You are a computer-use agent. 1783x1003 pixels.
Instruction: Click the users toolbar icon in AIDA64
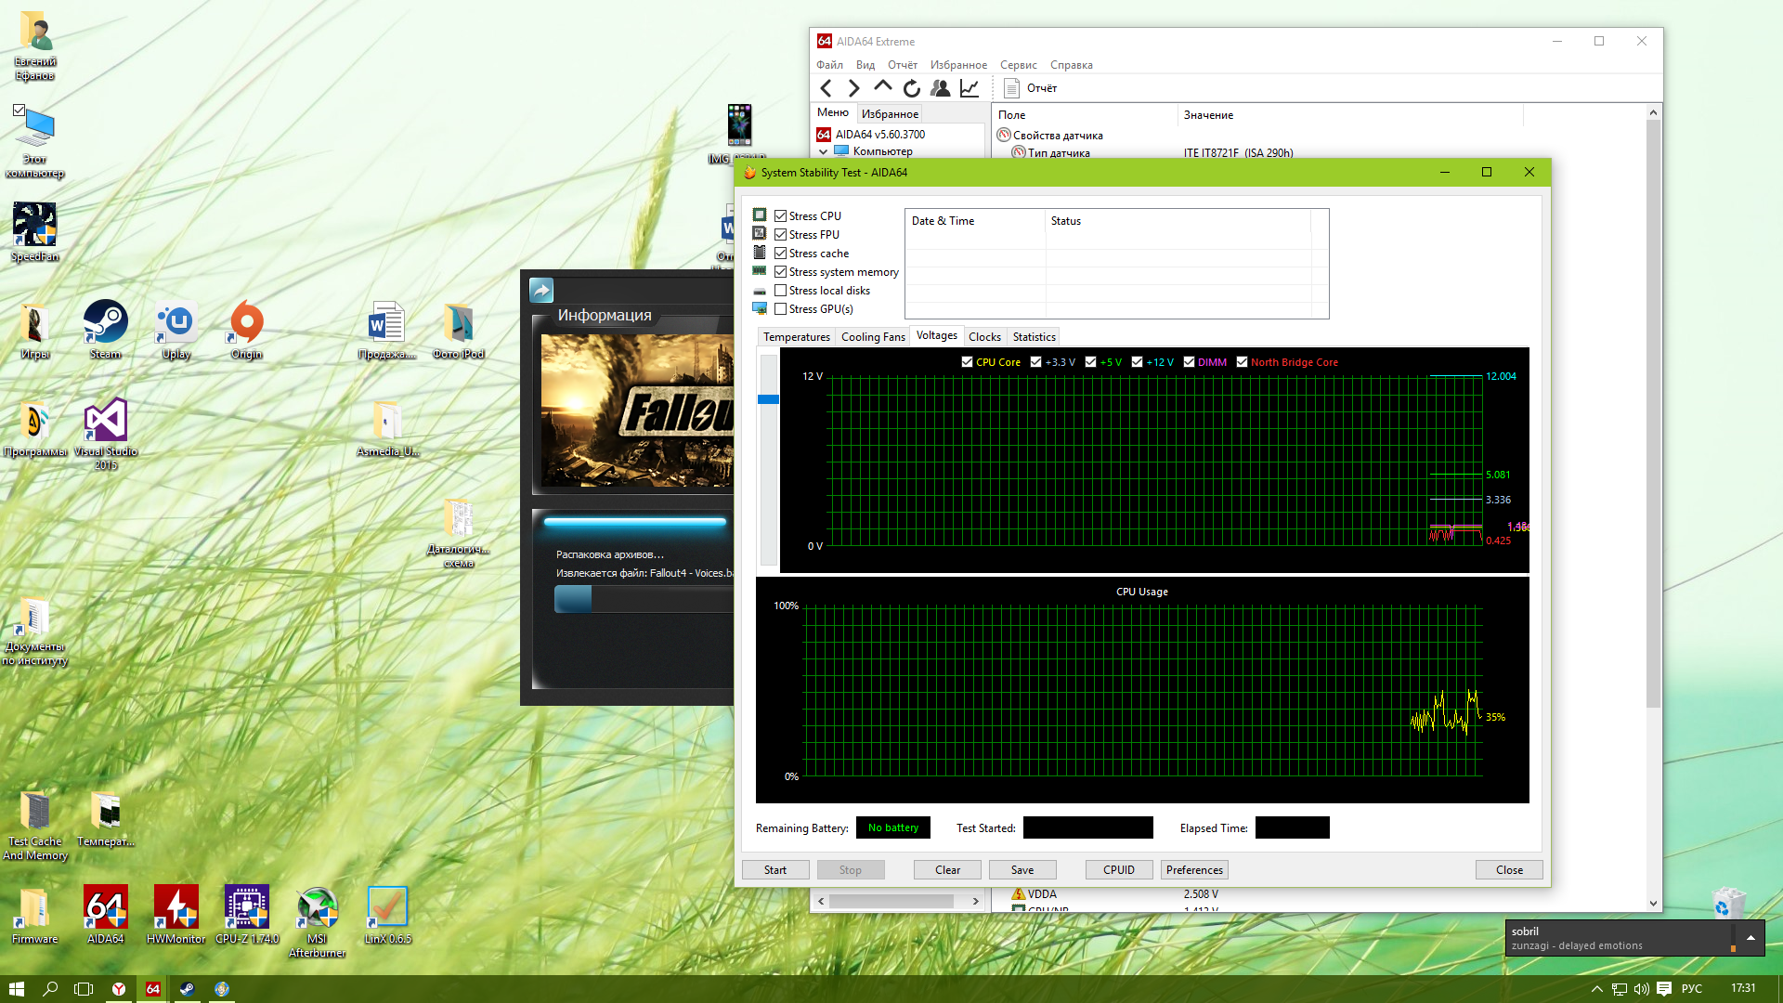[940, 88]
